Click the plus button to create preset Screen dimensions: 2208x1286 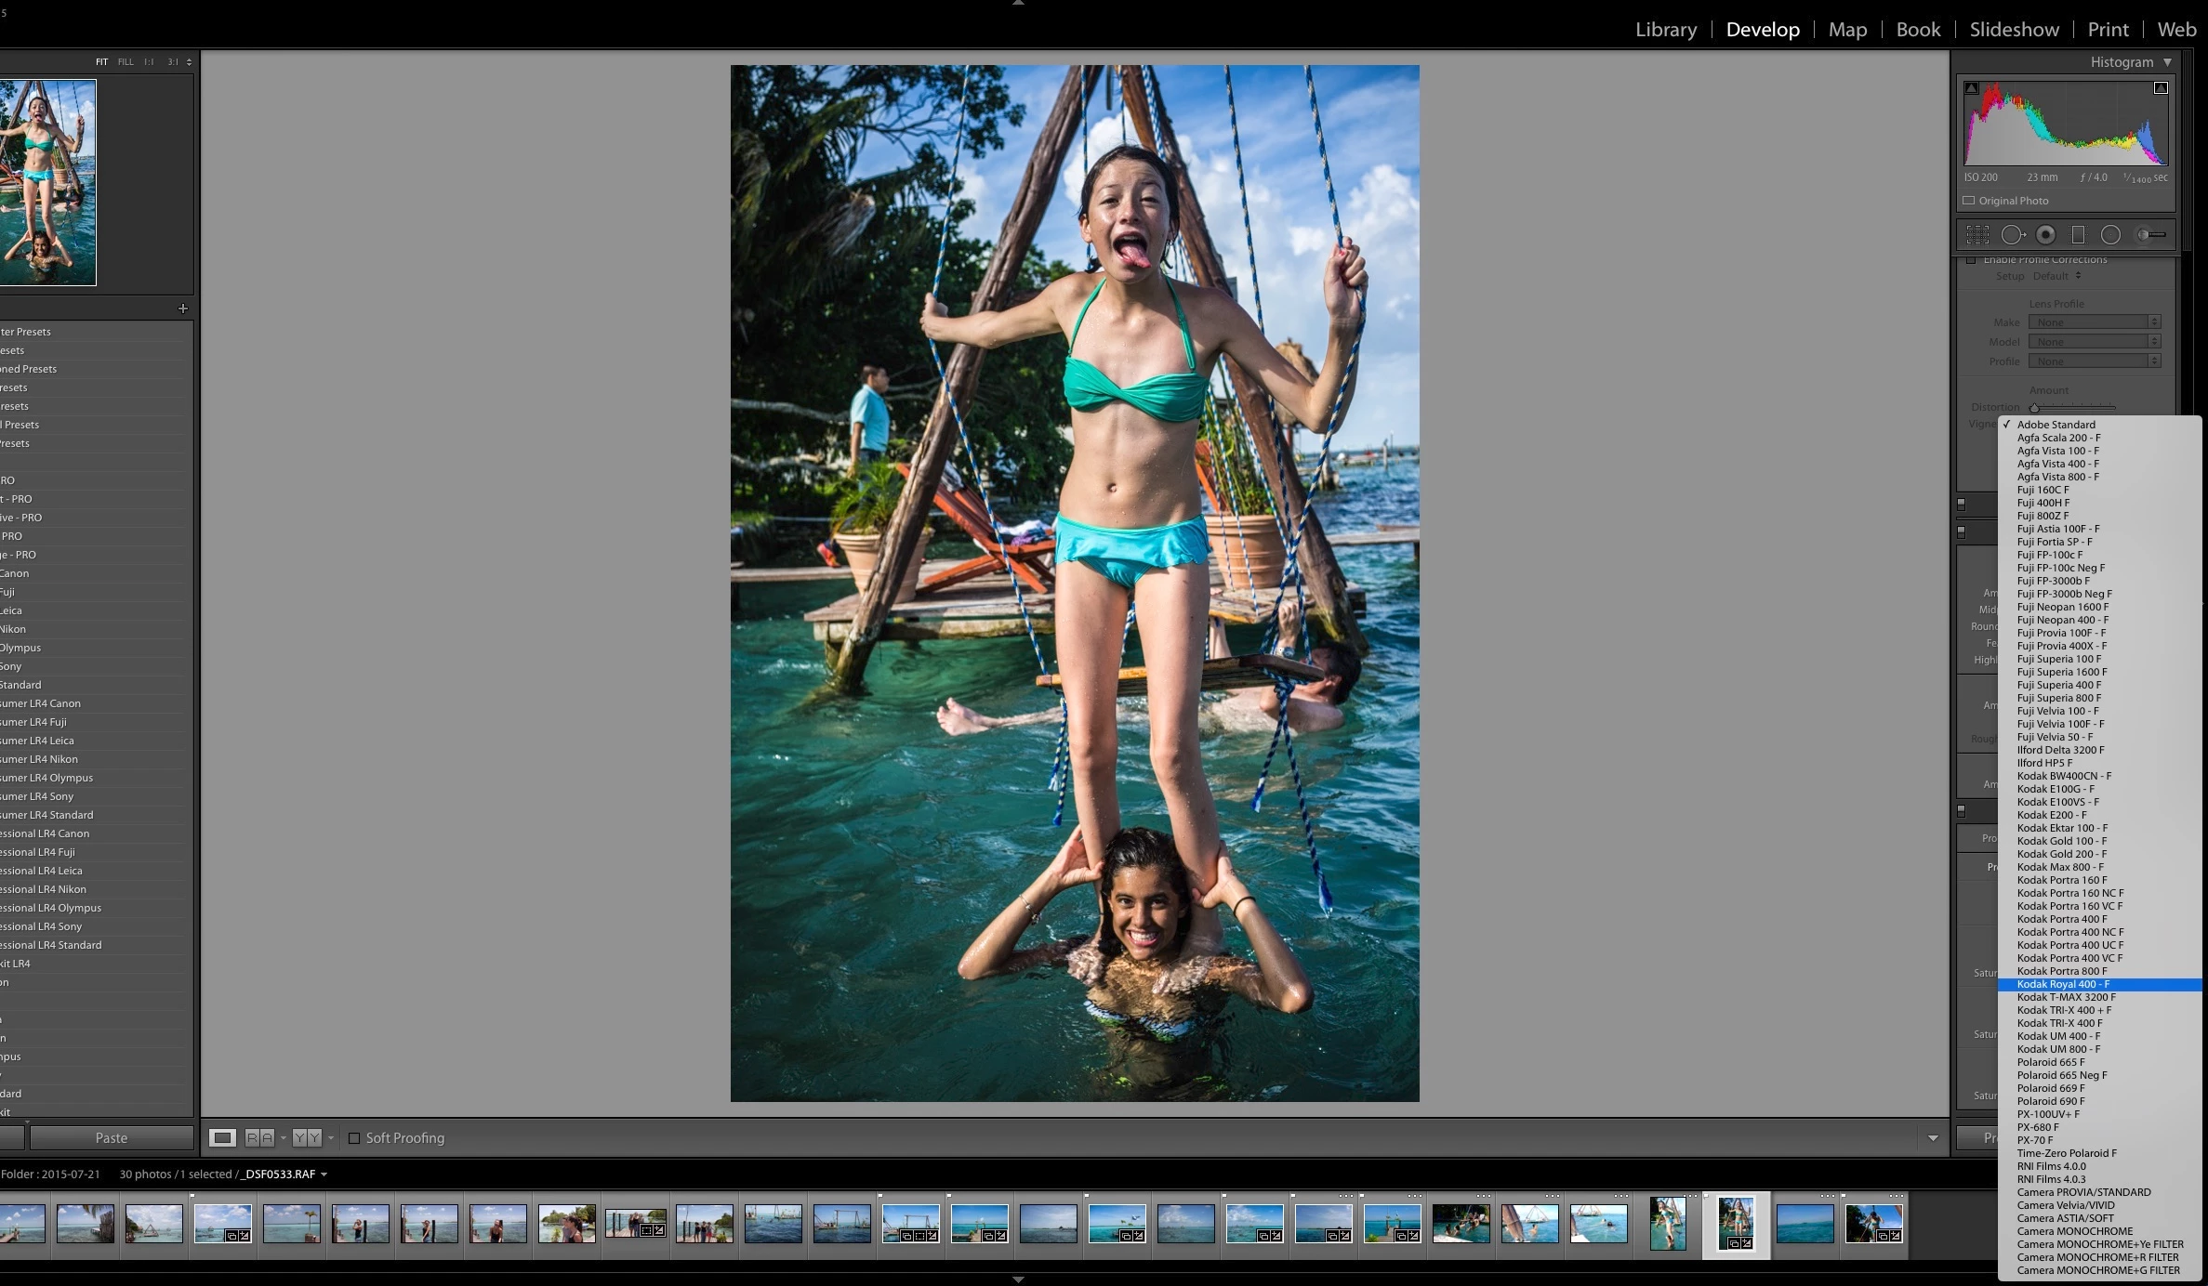point(182,308)
